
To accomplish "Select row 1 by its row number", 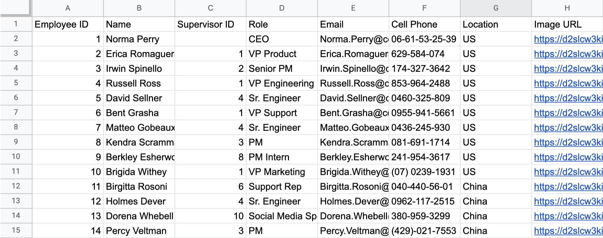I will (16, 24).
